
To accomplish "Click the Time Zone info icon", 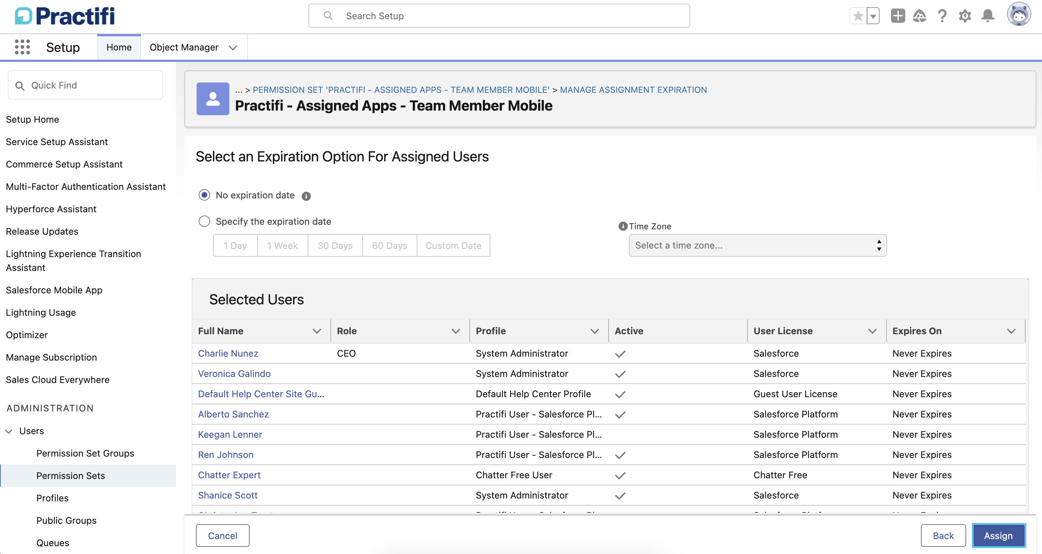I will 622,226.
